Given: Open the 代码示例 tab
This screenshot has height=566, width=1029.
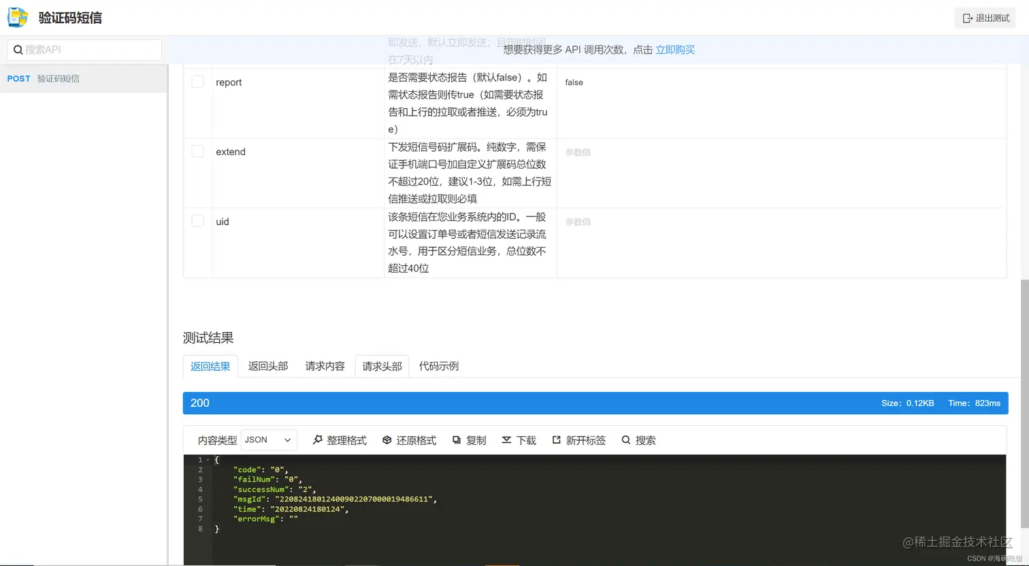Looking at the screenshot, I should point(438,366).
